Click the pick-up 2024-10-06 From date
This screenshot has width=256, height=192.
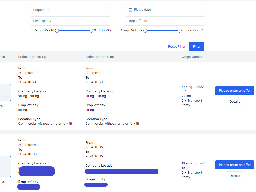tap(27, 145)
